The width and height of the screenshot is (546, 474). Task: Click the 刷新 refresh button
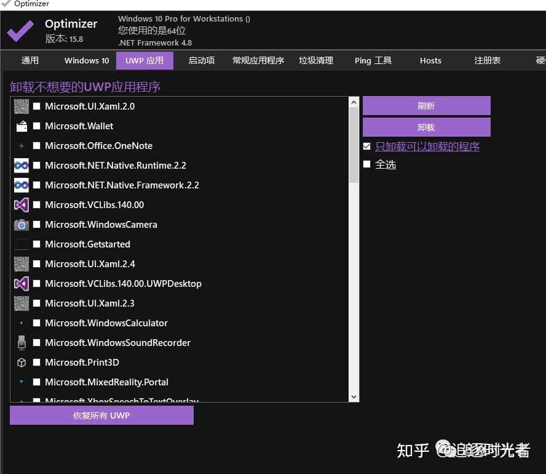point(427,106)
